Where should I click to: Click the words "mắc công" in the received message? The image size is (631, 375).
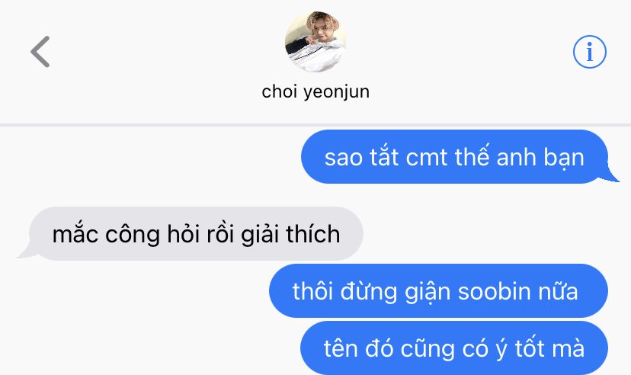[106, 235]
